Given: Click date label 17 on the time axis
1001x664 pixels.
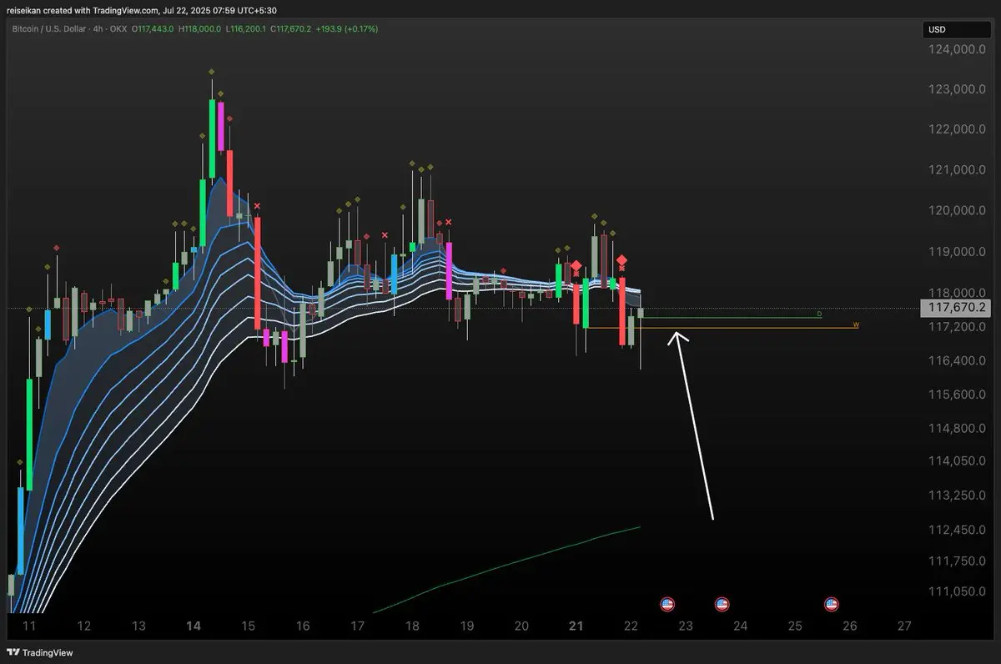Looking at the screenshot, I should (x=357, y=626).
